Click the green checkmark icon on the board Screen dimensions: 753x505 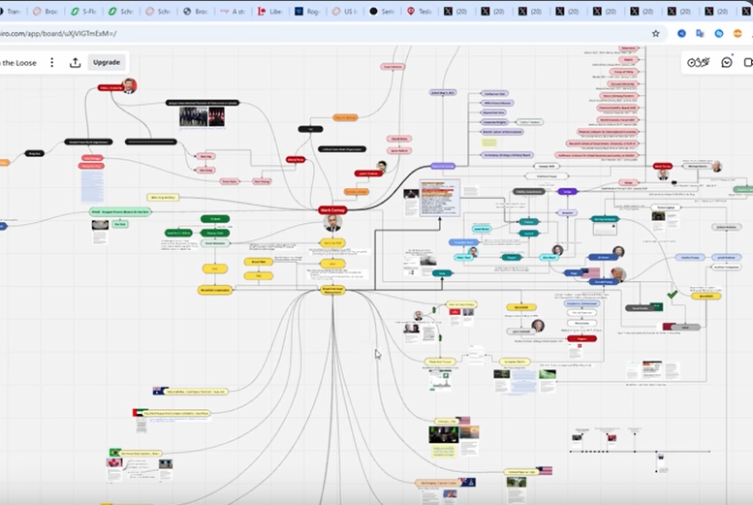673,294
